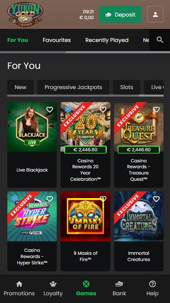Open the search magnifier icon
Screen dimensions: 170x303
[x=160, y=40]
